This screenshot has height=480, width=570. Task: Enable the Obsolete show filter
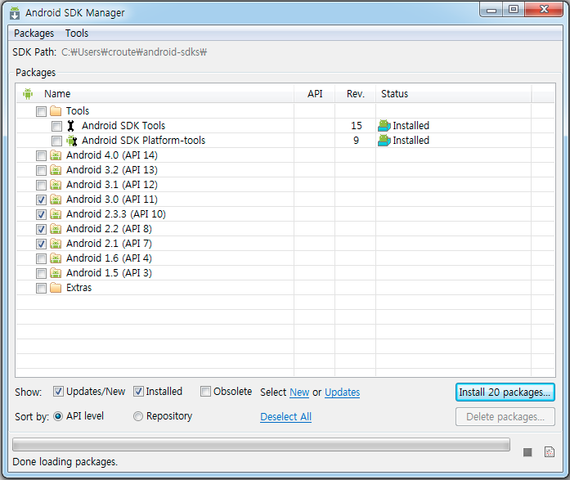(205, 392)
